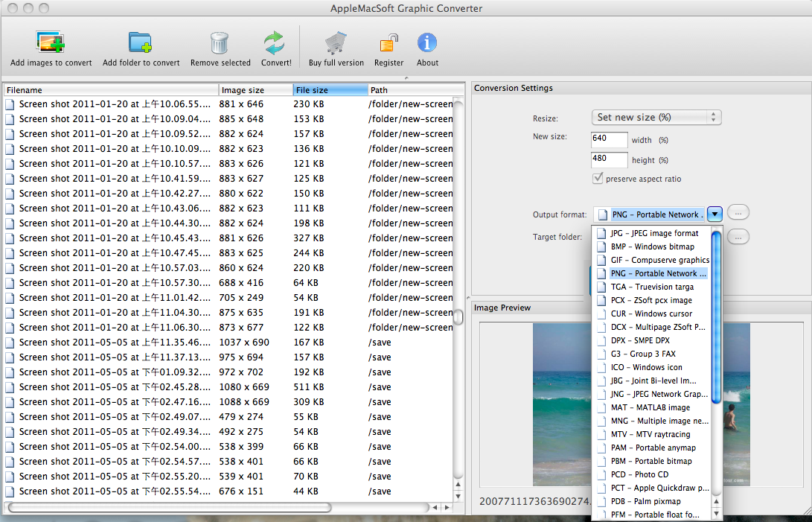The height and width of the screenshot is (522, 812).
Task: Select file Screen shot 2011-01-20 at 上午10.45.43
Action: tap(228, 238)
